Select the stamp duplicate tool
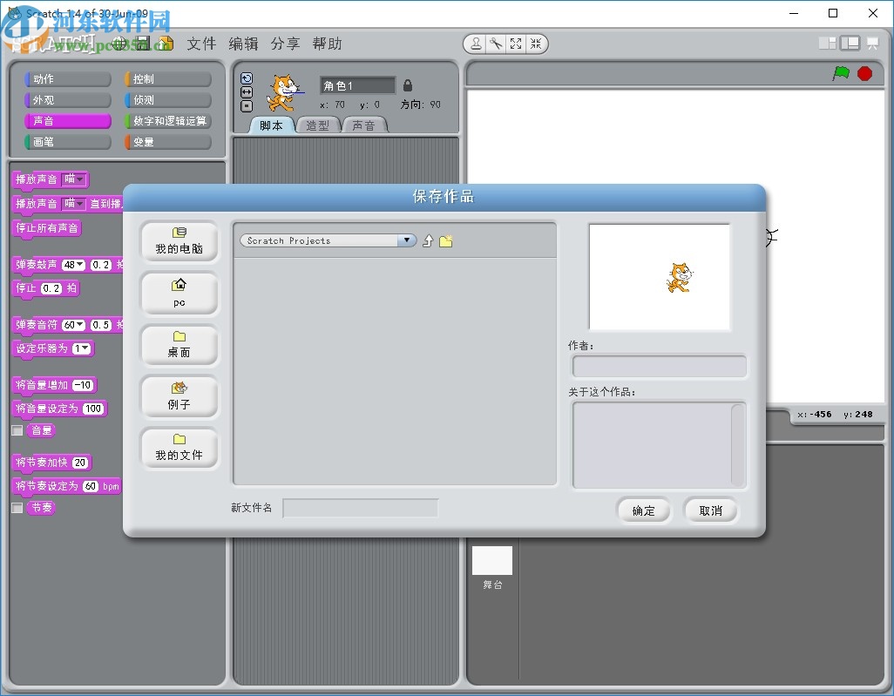The image size is (894, 696). tap(476, 44)
